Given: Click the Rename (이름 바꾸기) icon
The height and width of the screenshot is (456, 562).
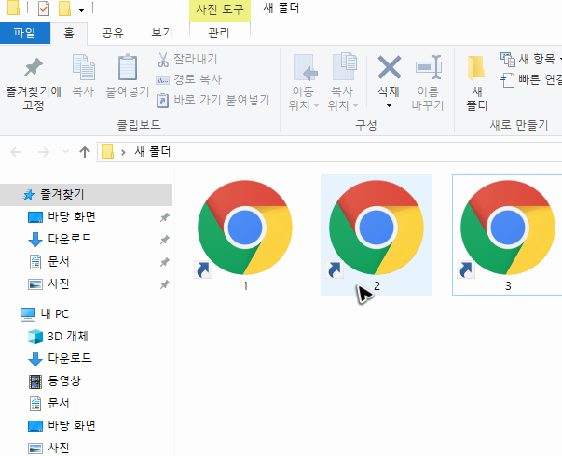Looking at the screenshot, I should tap(428, 67).
